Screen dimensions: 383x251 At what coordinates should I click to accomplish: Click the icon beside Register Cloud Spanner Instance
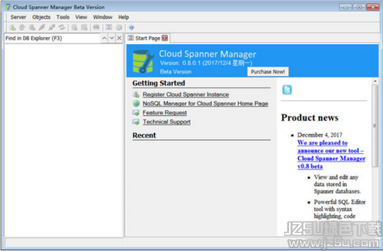pos(136,94)
